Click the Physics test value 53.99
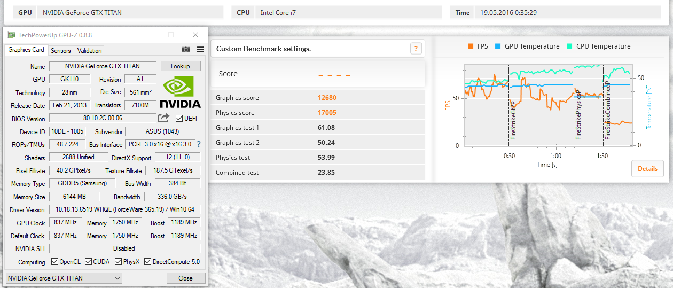Screen dimensions: 673x288 click(x=326, y=158)
